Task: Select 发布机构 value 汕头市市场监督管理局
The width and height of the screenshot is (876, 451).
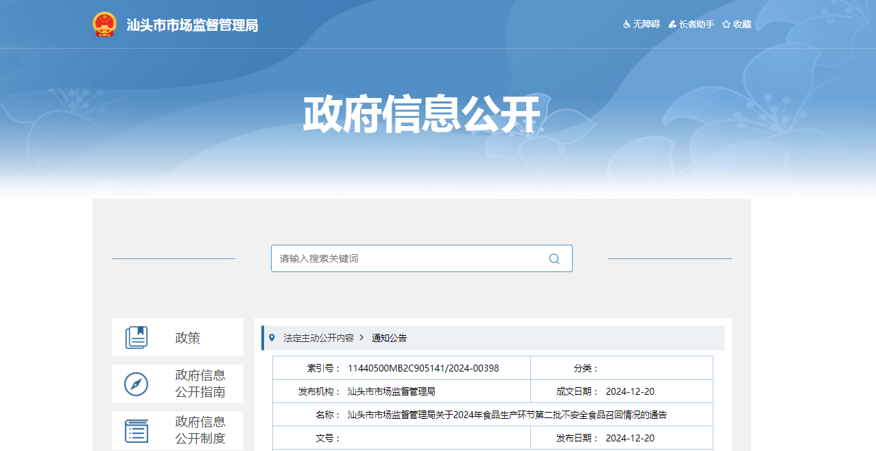Action: coord(392,391)
